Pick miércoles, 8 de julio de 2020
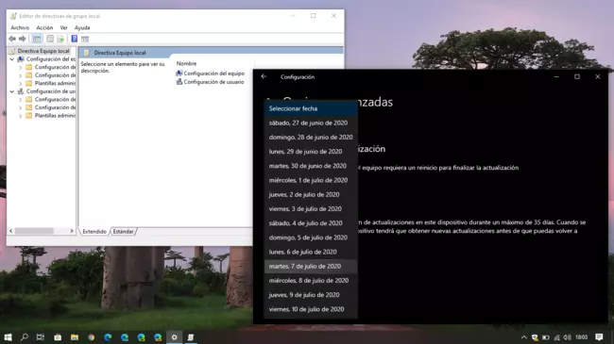Screen dimensions: 614x344 (x=311, y=280)
